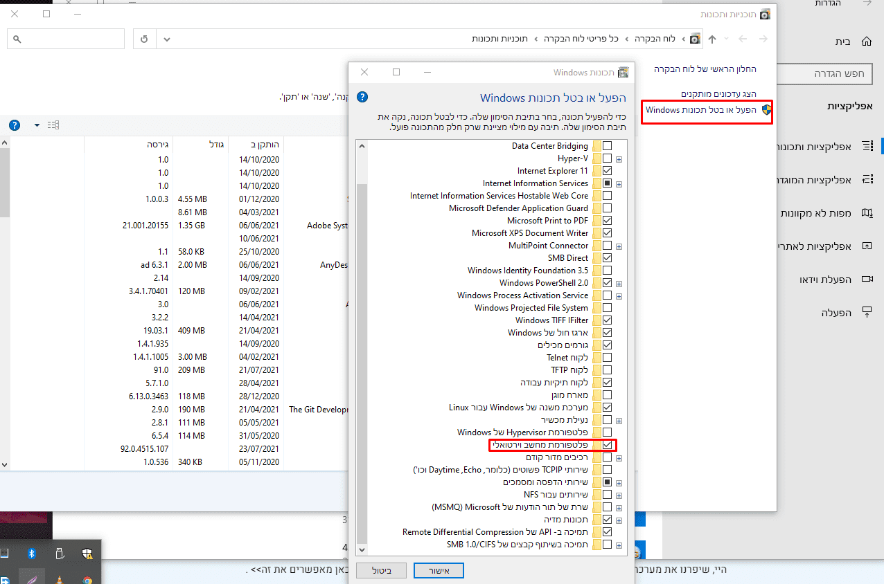Select the Startup icon in Settings
Image resolution: width=884 pixels, height=584 pixels.
(x=866, y=313)
